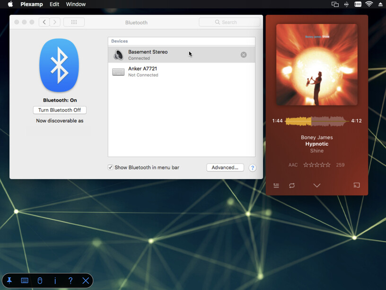The height and width of the screenshot is (290, 386).
Task: Click the artist name Boney James
Action: pos(317,137)
